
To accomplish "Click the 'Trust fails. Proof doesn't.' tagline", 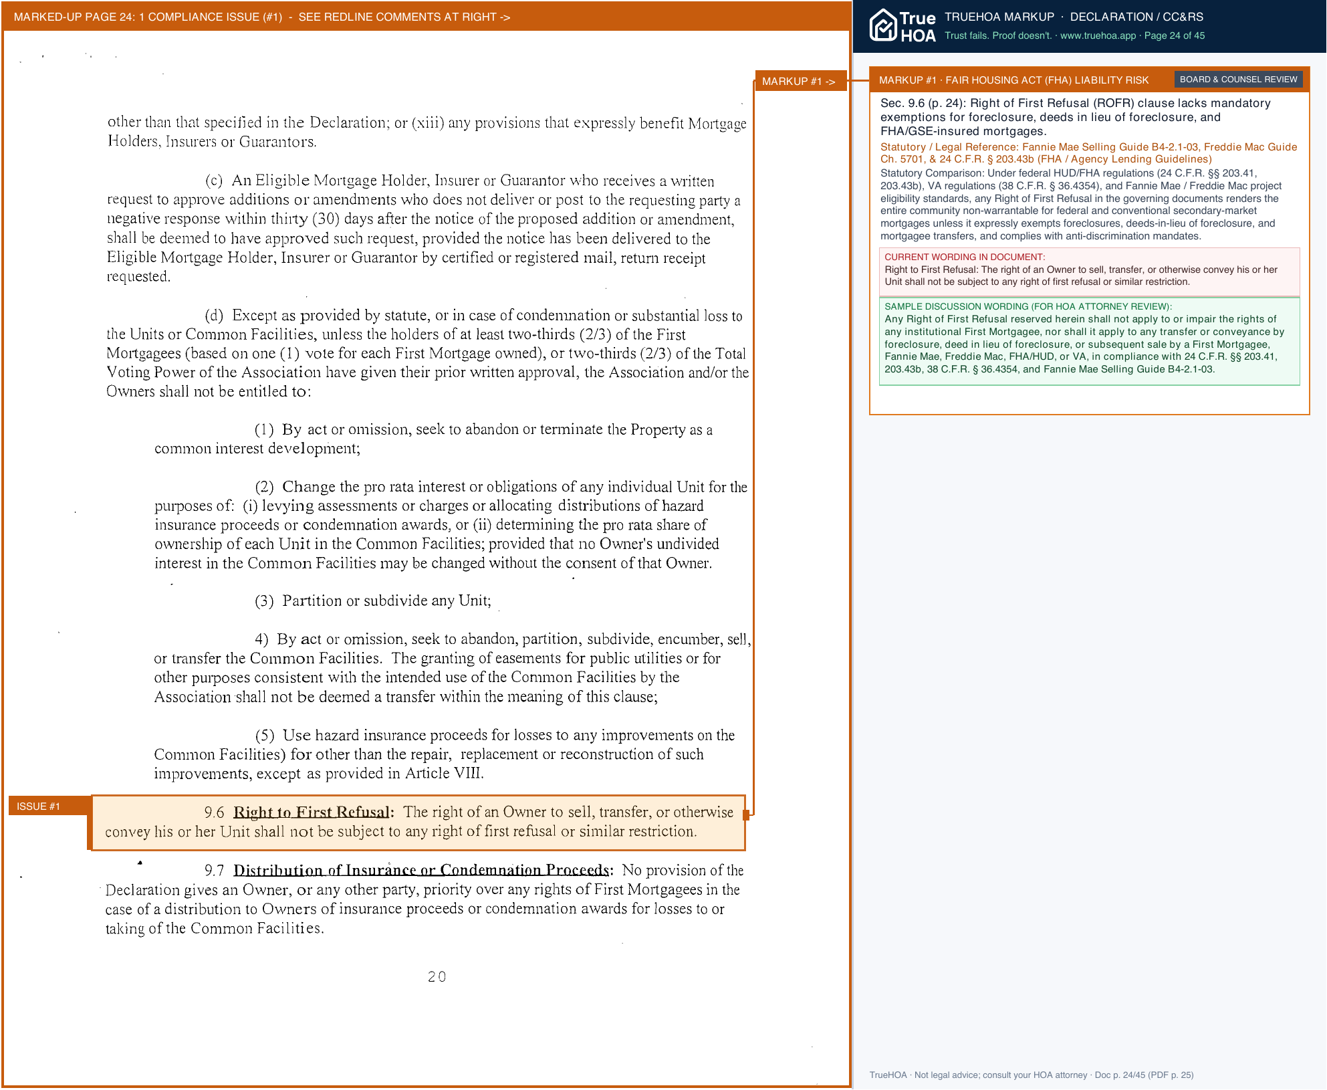I will click(997, 35).
